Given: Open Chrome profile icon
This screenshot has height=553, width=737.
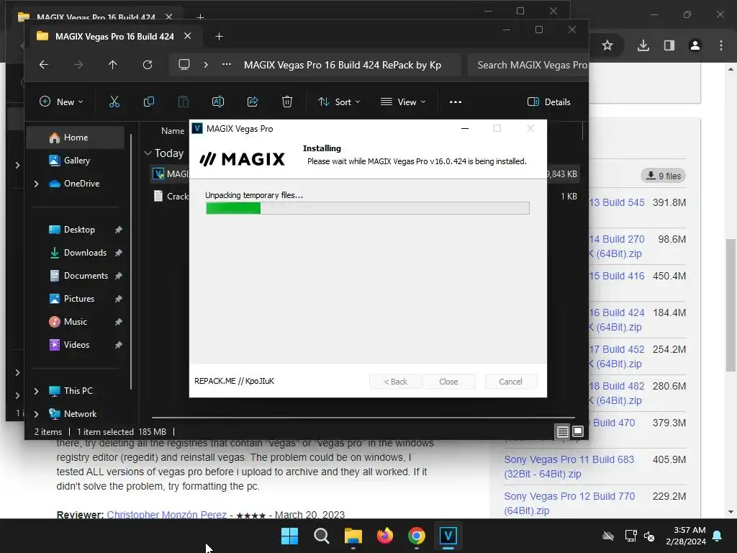Looking at the screenshot, I should pos(695,45).
